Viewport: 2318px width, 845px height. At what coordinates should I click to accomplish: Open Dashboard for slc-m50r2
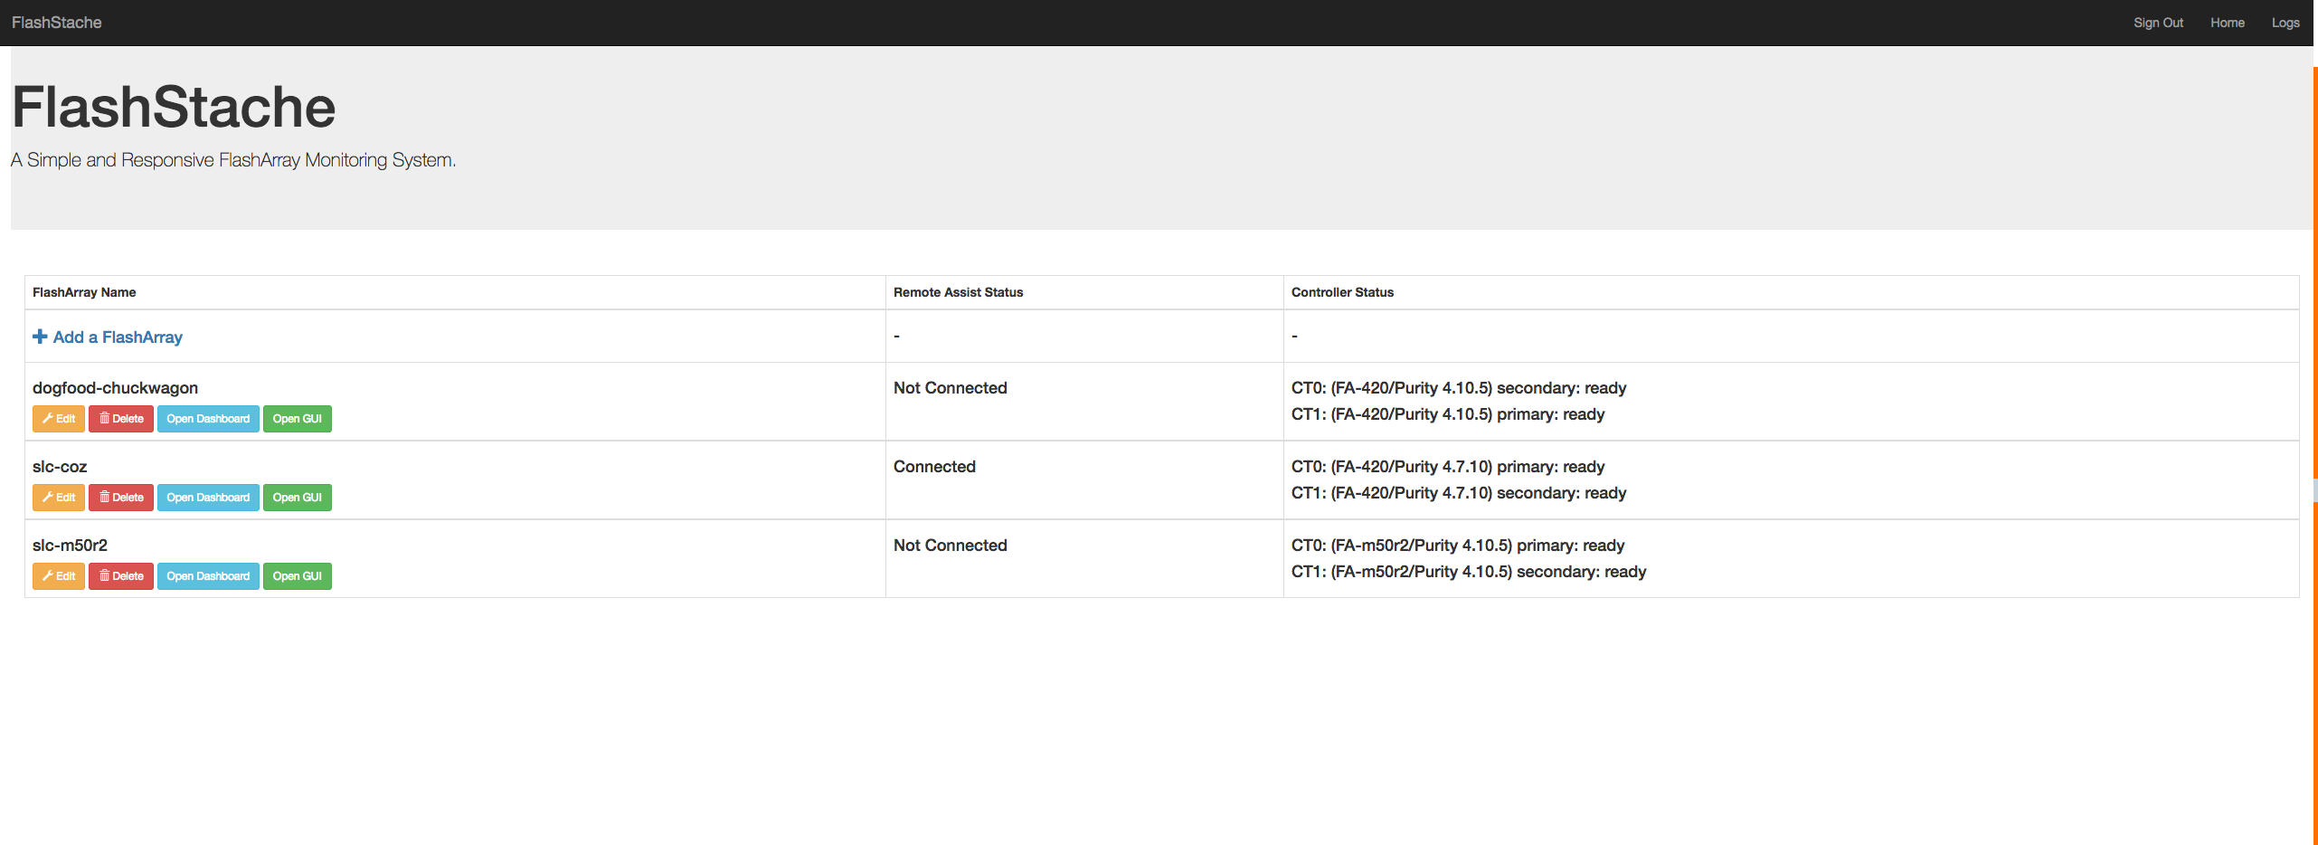click(x=208, y=576)
